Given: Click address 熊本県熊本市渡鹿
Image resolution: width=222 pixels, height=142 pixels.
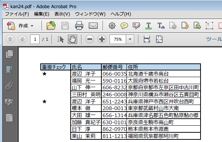Looking at the screenshot, I should tap(148, 129).
